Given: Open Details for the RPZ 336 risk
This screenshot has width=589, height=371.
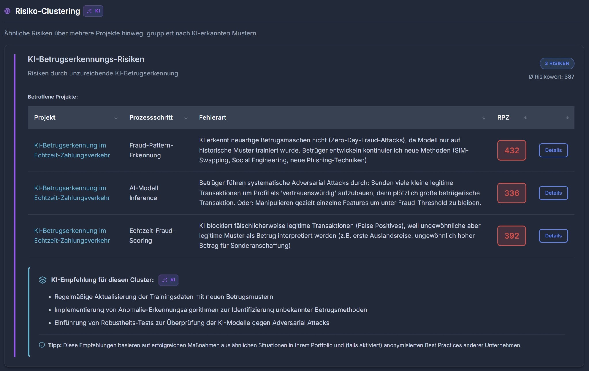Looking at the screenshot, I should pyautogui.click(x=553, y=193).
